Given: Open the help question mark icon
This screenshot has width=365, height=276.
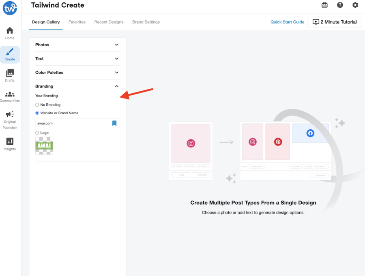Looking at the screenshot, I should pyautogui.click(x=340, y=5).
